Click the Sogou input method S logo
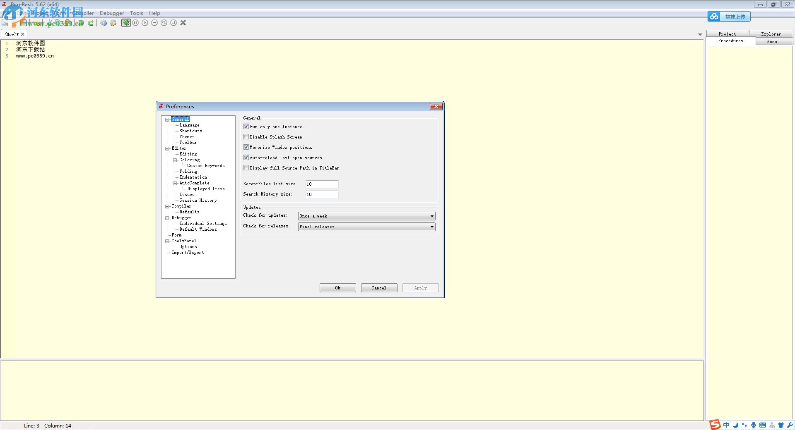 (715, 425)
